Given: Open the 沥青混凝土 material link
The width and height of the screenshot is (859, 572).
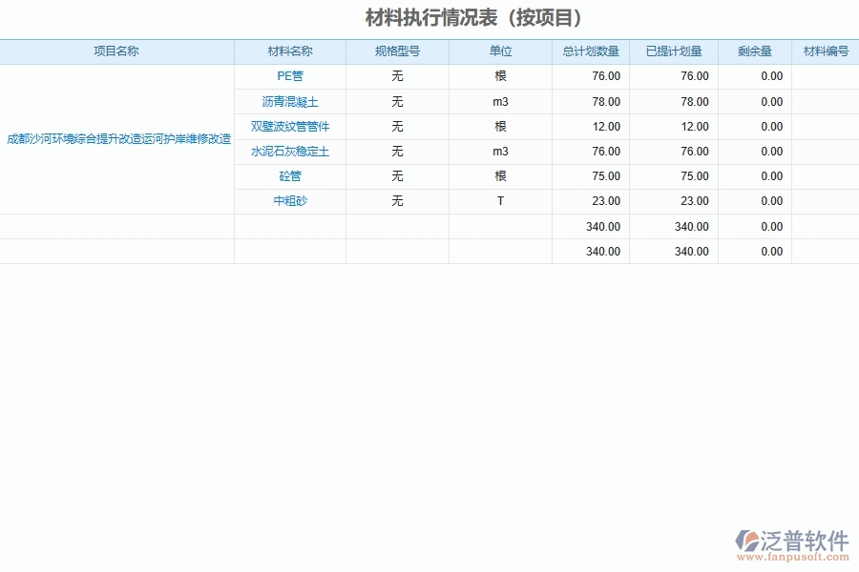Looking at the screenshot, I should [x=287, y=101].
